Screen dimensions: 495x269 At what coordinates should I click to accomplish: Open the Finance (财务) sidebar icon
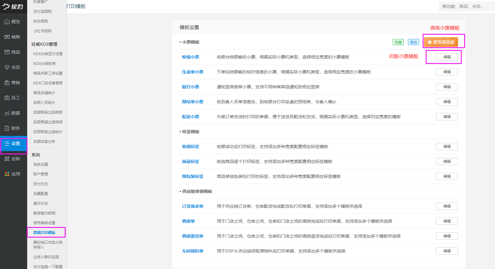coord(7,128)
